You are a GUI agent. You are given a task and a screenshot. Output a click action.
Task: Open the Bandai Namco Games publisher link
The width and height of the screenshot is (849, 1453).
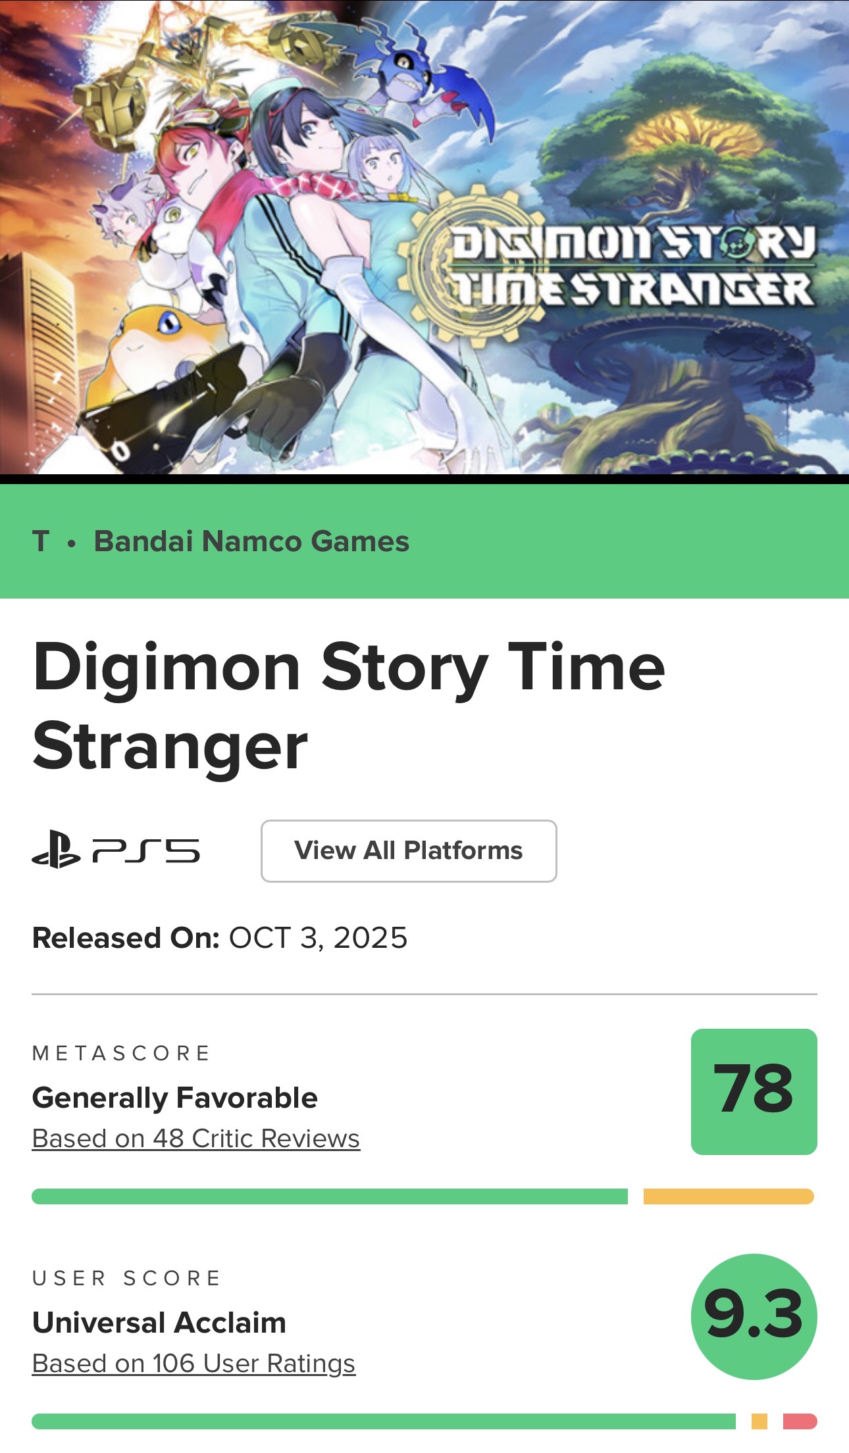(251, 541)
